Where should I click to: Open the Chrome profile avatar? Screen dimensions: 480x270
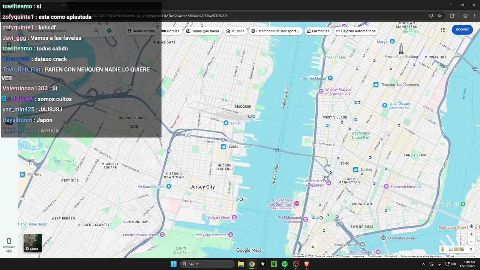(465, 16)
